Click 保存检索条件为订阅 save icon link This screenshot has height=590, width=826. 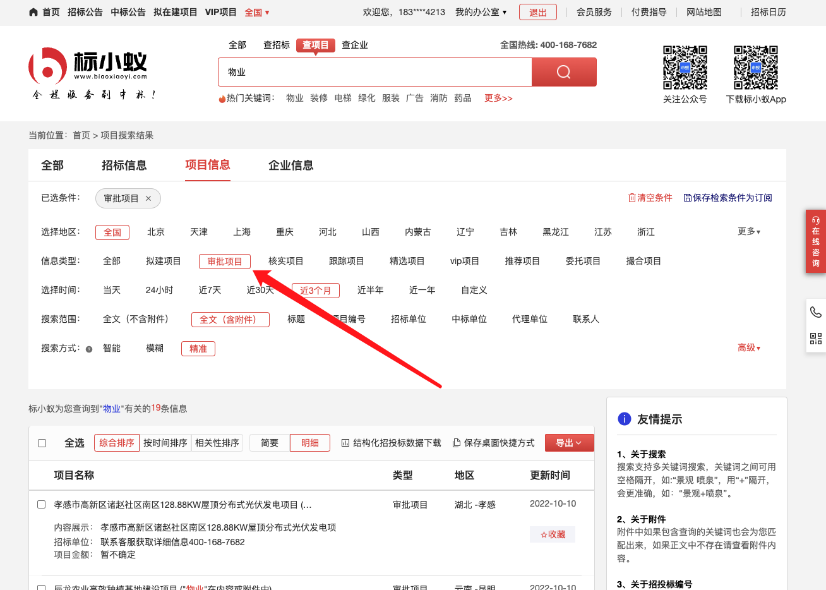click(x=727, y=198)
